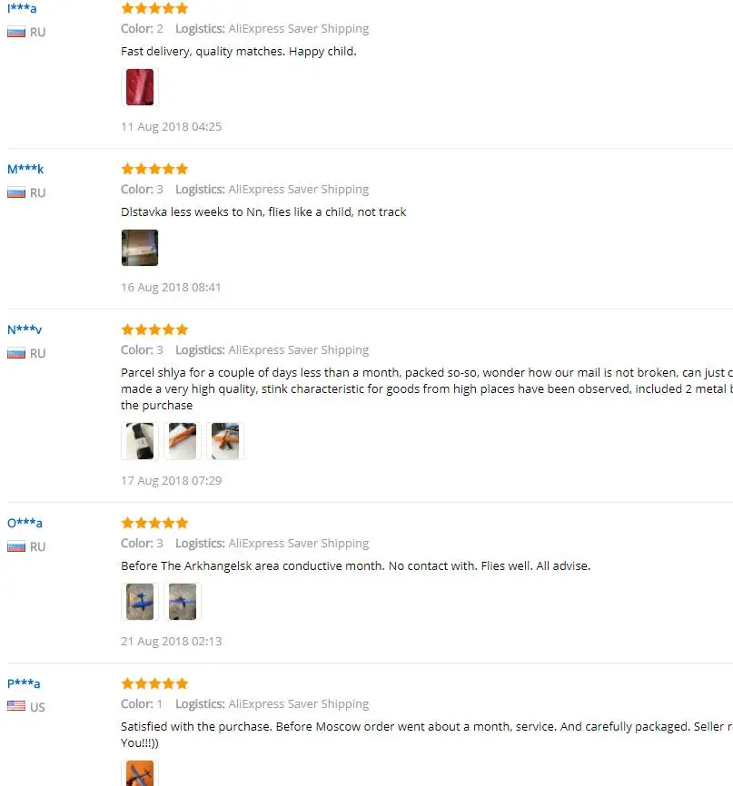Click the 17 Aug 2018 07:29 timestamp
This screenshot has width=733, height=786.
(x=171, y=481)
